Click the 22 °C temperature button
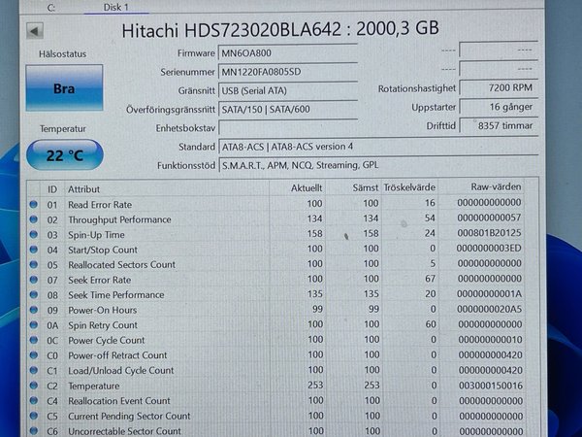The width and height of the screenshot is (582, 437). [64, 155]
